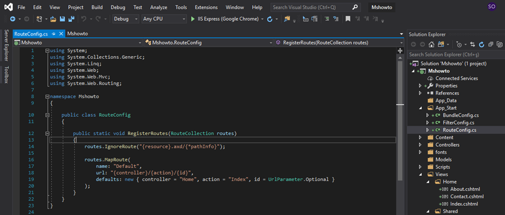The height and width of the screenshot is (215, 505).
Task: Open the Any CPU platform dropdown
Action: [x=164, y=19]
